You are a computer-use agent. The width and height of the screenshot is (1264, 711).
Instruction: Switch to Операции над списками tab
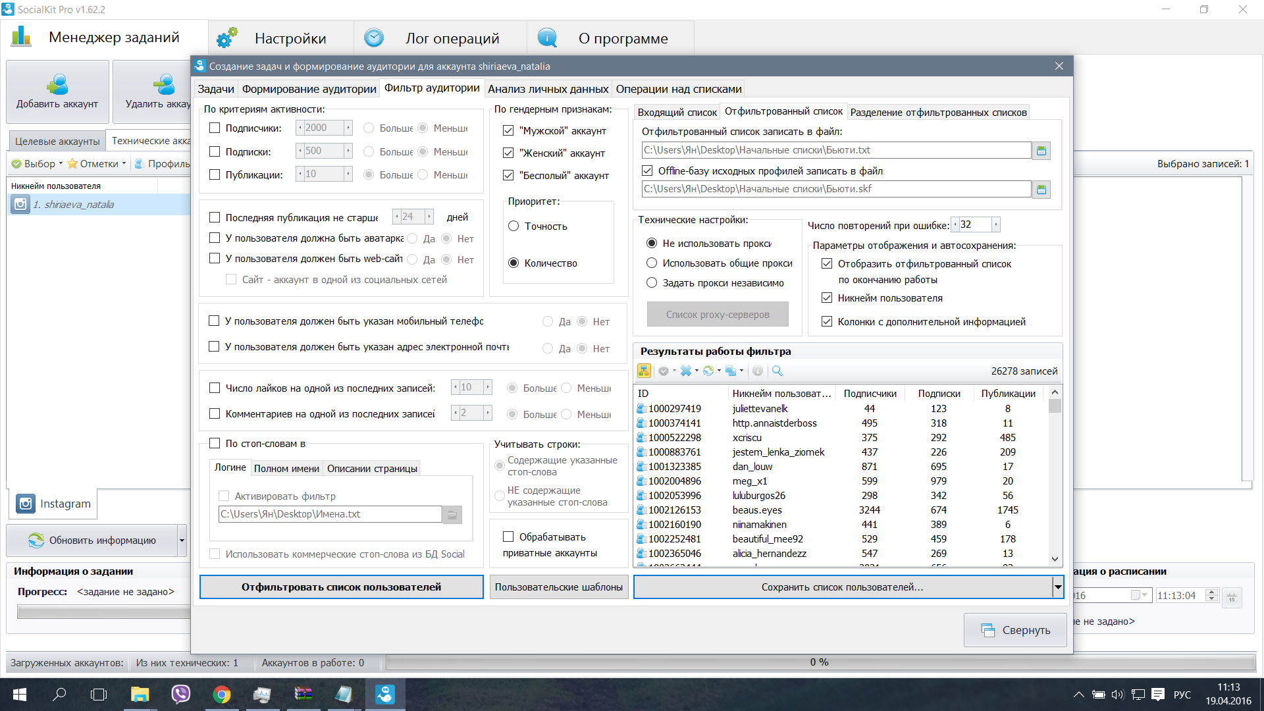click(x=679, y=89)
